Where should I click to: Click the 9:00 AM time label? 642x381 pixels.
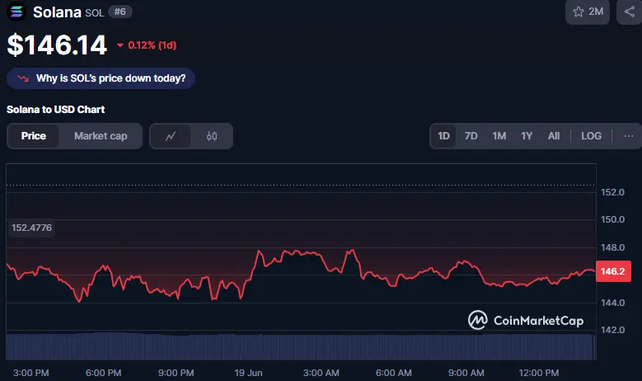[x=466, y=373]
